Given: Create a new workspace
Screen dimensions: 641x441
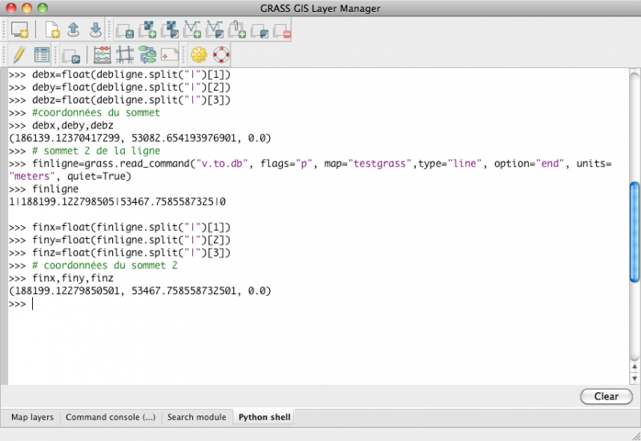Looking at the screenshot, I should point(52,30).
